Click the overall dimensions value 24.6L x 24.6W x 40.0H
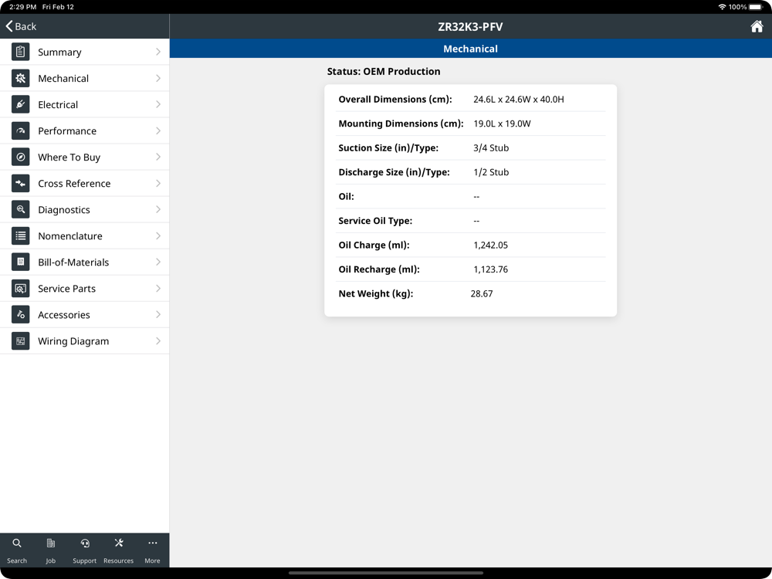Viewport: 772px width, 579px height. pos(519,100)
